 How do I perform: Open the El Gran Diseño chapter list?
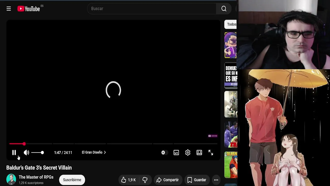(x=94, y=152)
